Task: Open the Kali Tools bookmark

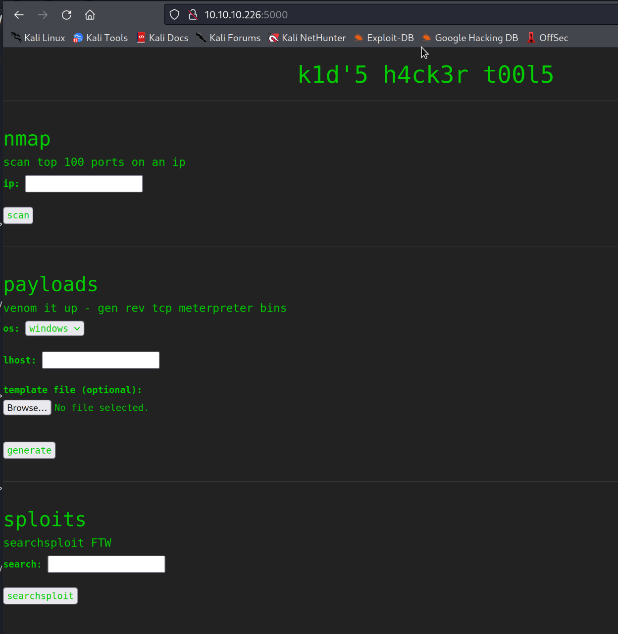Action: [x=101, y=38]
